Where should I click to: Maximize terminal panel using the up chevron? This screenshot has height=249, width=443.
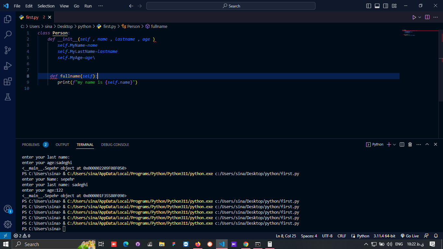point(427,145)
